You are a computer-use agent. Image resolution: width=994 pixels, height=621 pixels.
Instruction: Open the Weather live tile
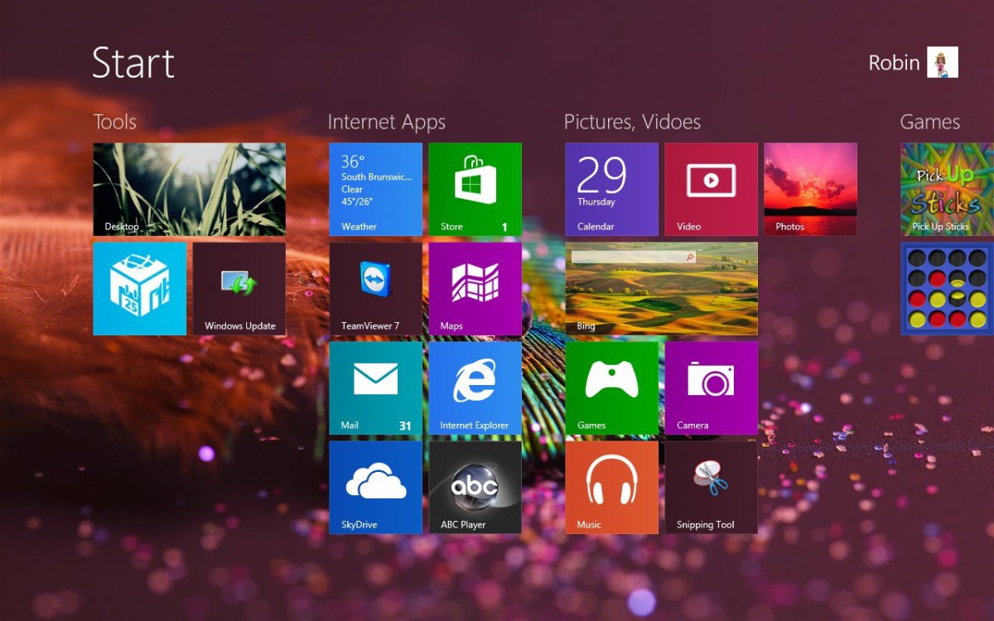[375, 189]
